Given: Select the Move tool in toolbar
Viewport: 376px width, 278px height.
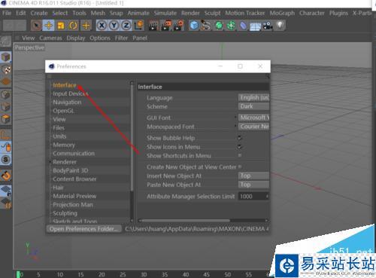Looking at the screenshot, I should point(49,26).
